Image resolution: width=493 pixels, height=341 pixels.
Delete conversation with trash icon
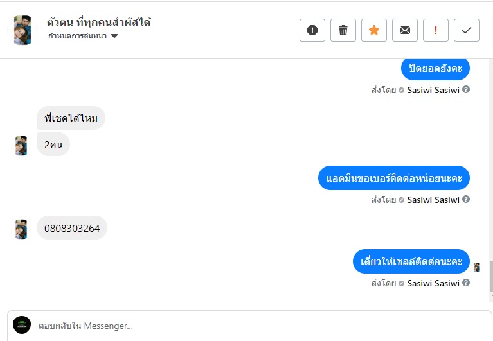[343, 30]
